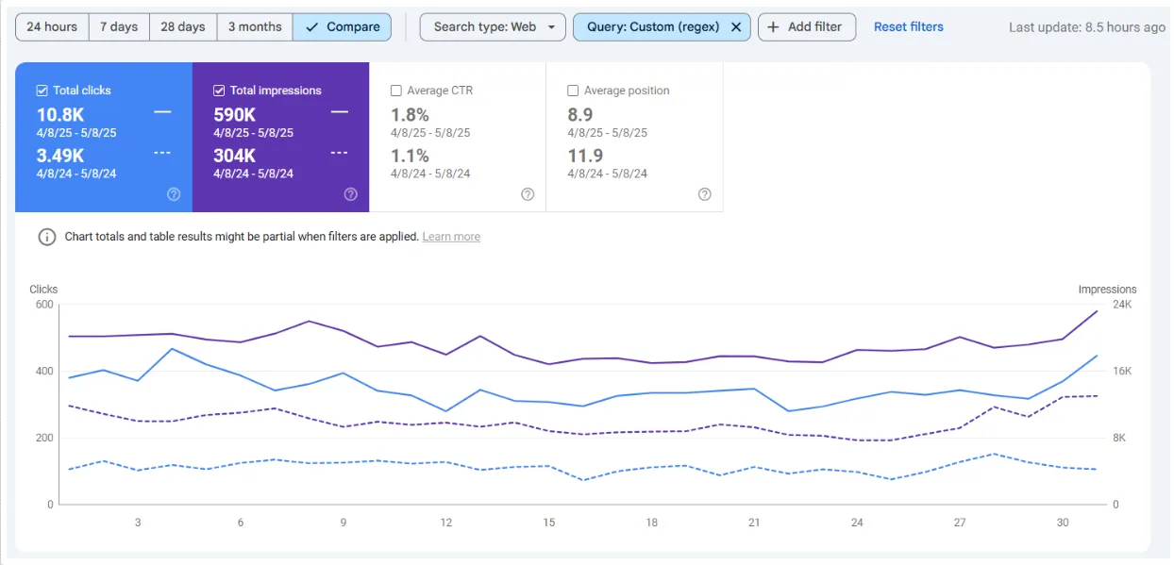Click the plus icon on Add filter
Viewport: 1174px width, 565px height.
tap(773, 26)
